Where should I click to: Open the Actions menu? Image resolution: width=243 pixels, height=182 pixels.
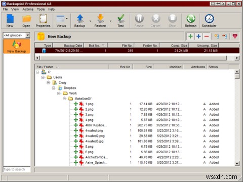pos(28,9)
